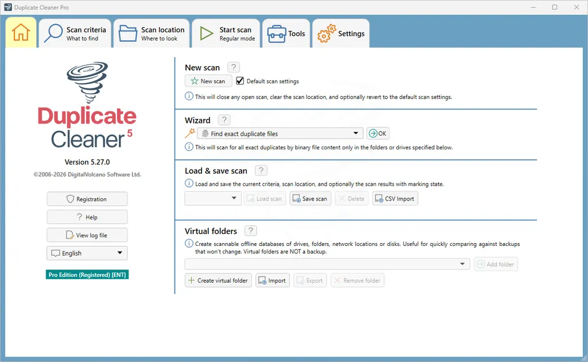Click the New scan help question mark
The width and height of the screenshot is (588, 362).
coord(233,67)
